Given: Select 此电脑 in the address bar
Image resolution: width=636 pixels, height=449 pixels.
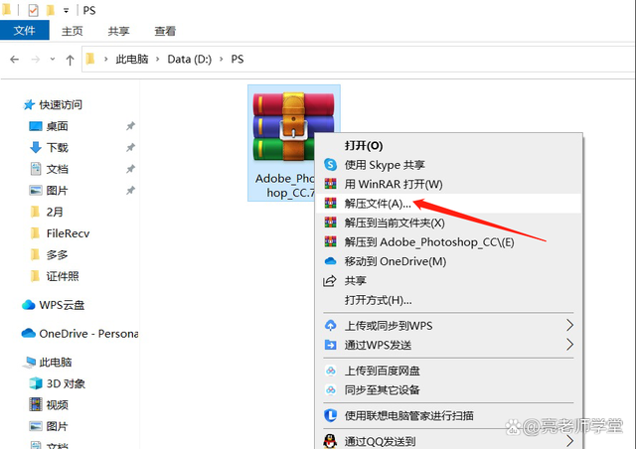Looking at the screenshot, I should [132, 60].
